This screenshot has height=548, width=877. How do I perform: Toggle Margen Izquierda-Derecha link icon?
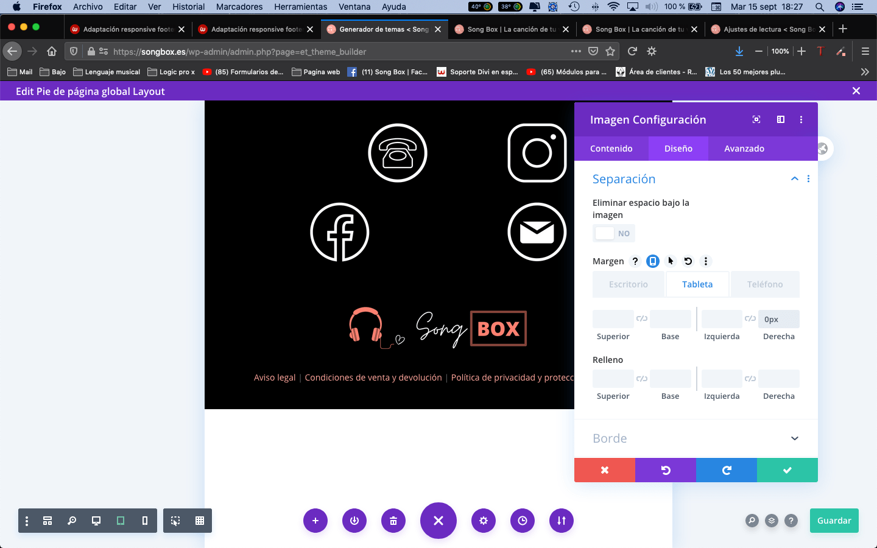click(750, 318)
